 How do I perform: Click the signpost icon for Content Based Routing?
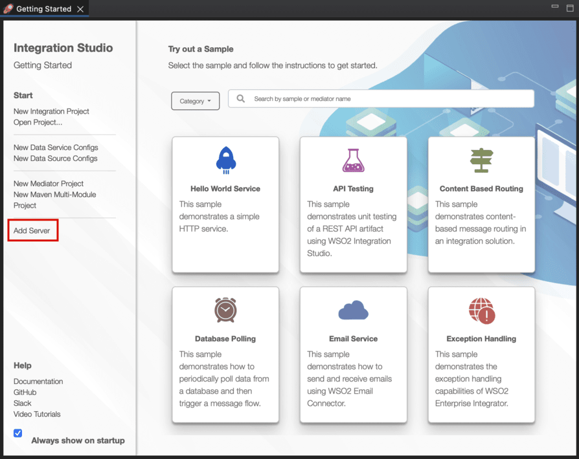pyautogui.click(x=481, y=160)
